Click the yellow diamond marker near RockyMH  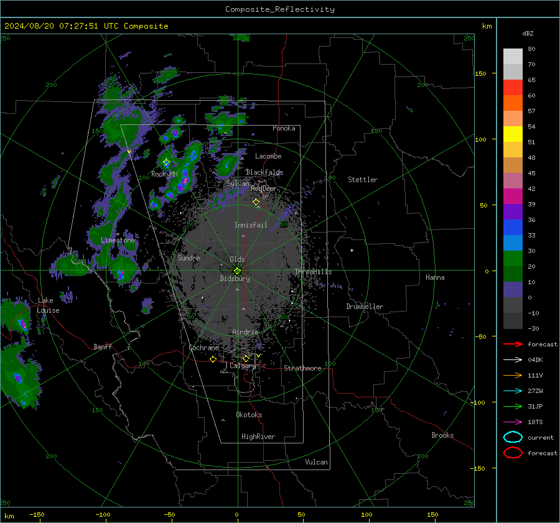pyautogui.click(x=166, y=163)
